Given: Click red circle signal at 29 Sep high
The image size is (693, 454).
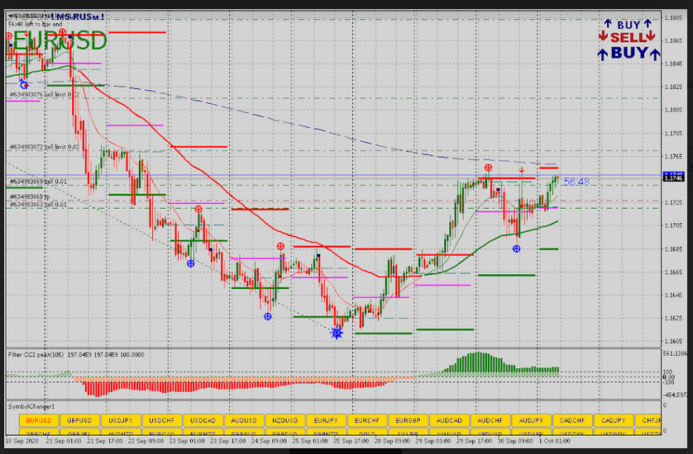Looking at the screenshot, I should (x=489, y=168).
